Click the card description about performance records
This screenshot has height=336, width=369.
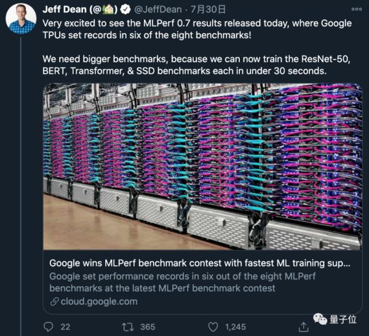(x=184, y=282)
